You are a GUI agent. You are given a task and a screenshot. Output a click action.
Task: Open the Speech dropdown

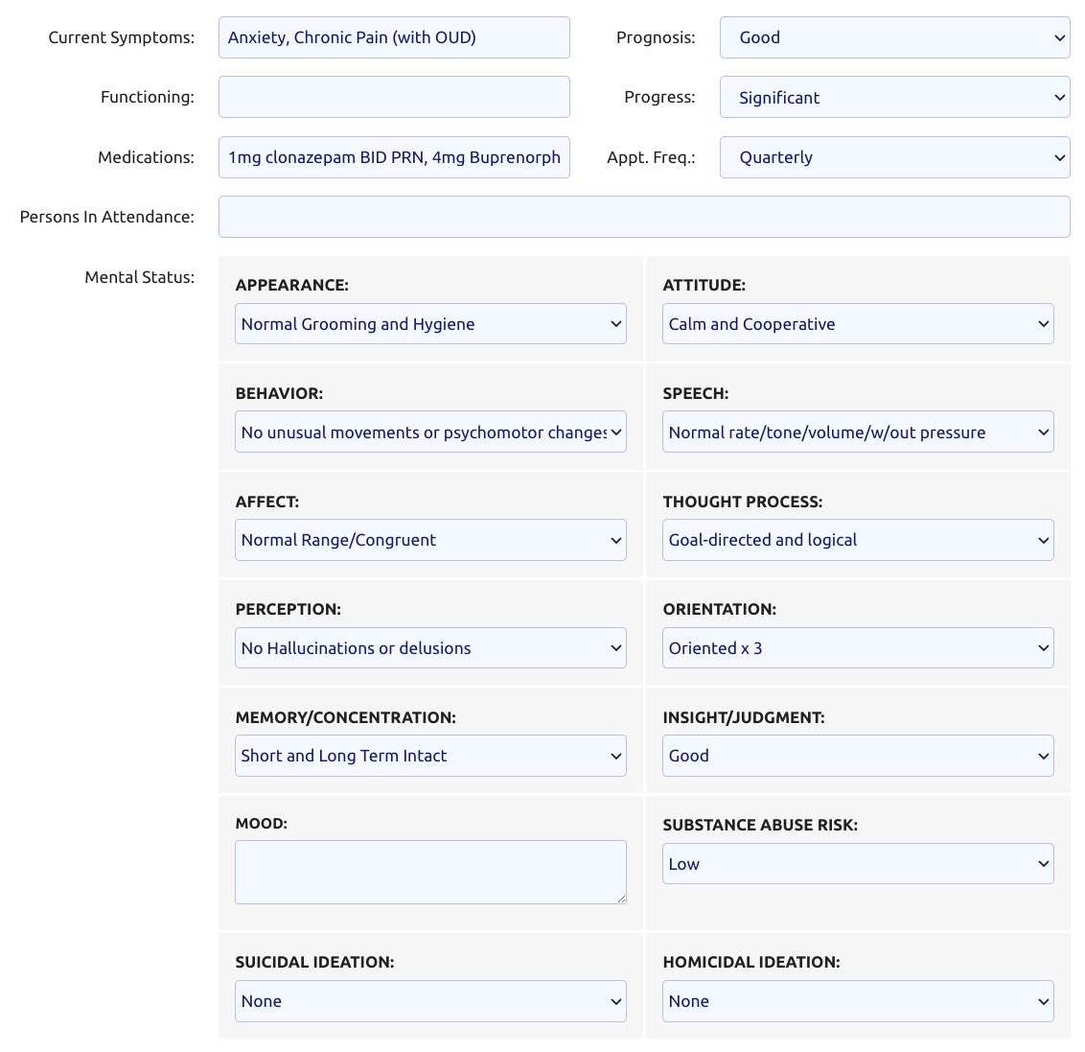tap(858, 432)
